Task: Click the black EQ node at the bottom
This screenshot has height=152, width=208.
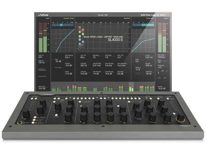Action: pos(80,48)
